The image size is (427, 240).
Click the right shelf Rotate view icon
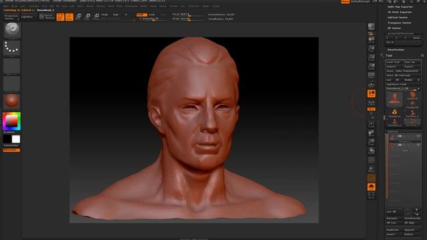372,151
